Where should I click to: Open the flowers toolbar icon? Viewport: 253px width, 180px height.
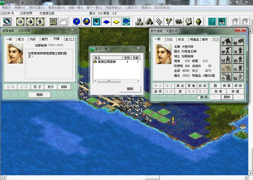coord(169,22)
